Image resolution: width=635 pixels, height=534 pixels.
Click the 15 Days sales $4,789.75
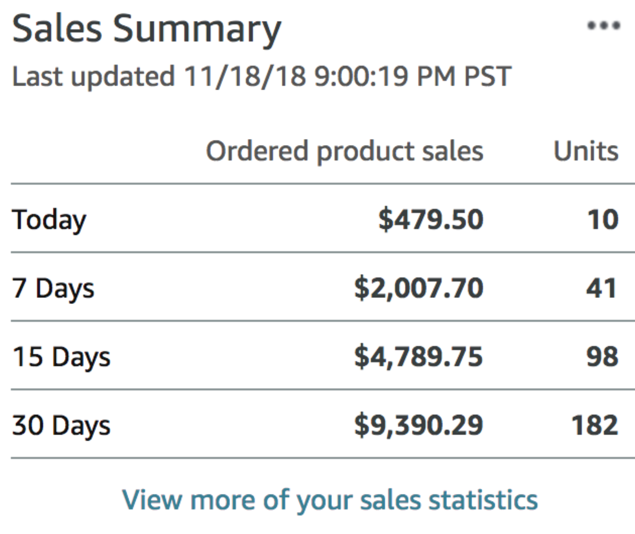pyautogui.click(x=418, y=357)
